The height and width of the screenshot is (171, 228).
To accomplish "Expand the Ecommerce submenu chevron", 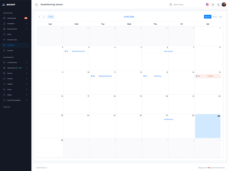I will click(27, 29).
